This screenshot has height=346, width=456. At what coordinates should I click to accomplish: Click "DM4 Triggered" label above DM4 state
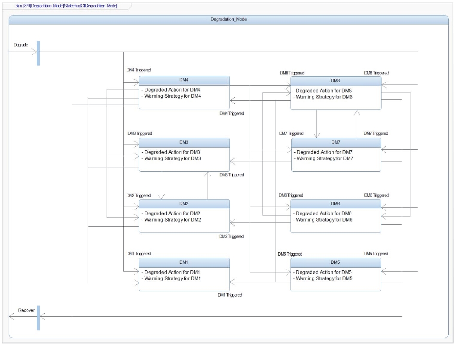coord(138,70)
